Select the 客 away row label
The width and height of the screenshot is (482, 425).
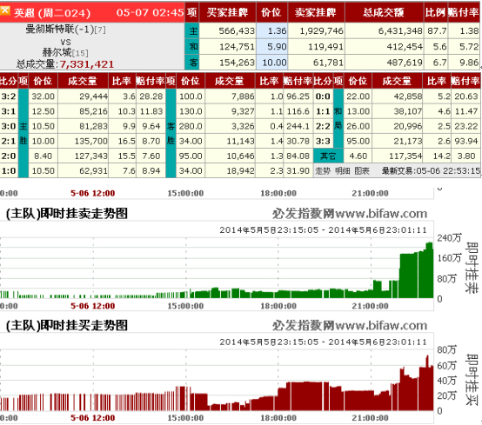point(192,63)
